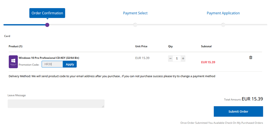Click the Payment Application step circle
Viewport: 271px width, 137px height.
point(223,25)
